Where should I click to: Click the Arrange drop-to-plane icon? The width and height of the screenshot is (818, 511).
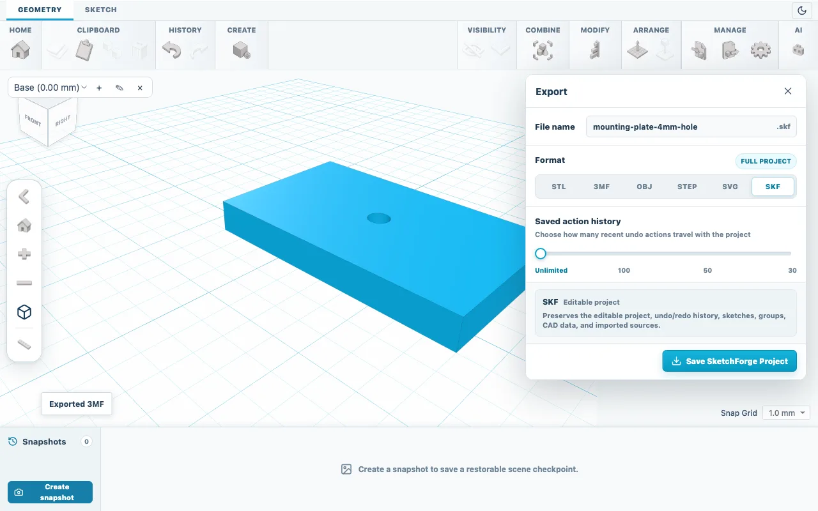(638, 50)
